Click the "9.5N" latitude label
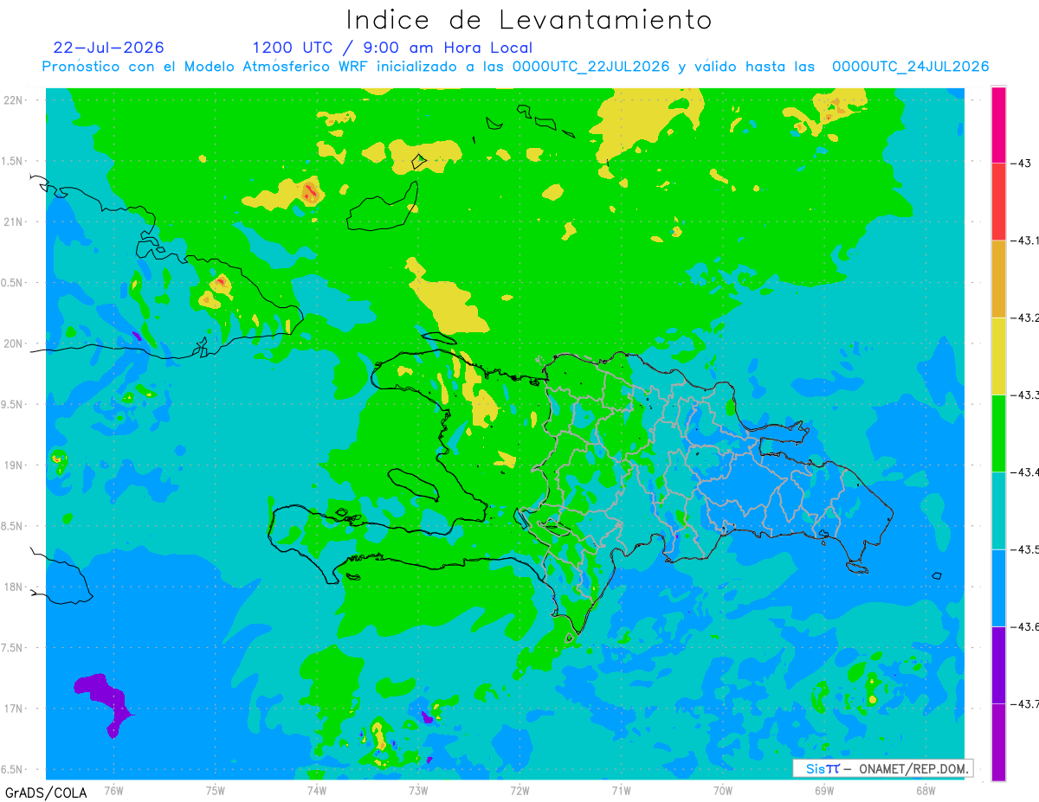The image size is (1039, 802). 12,404
